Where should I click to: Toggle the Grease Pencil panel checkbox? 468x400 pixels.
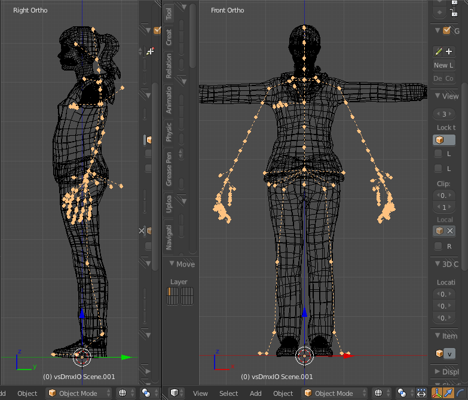pos(446,30)
